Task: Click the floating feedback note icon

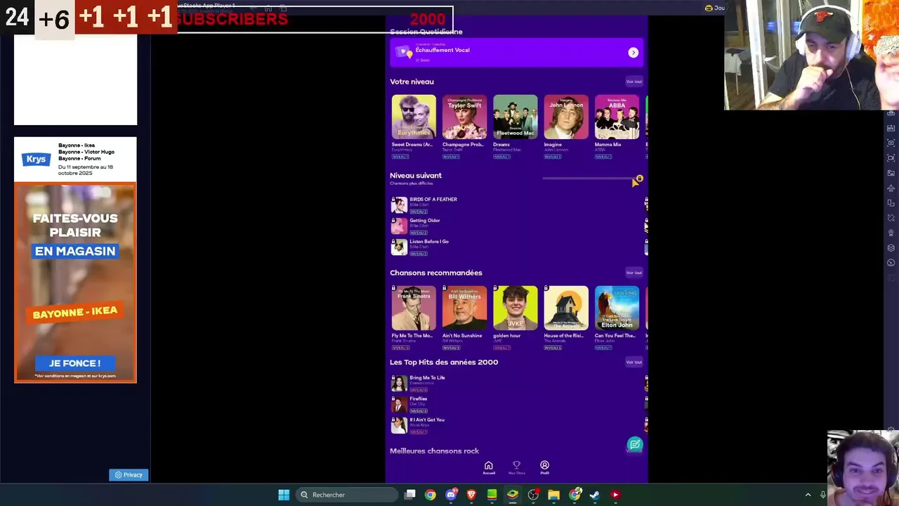Action: [635, 444]
